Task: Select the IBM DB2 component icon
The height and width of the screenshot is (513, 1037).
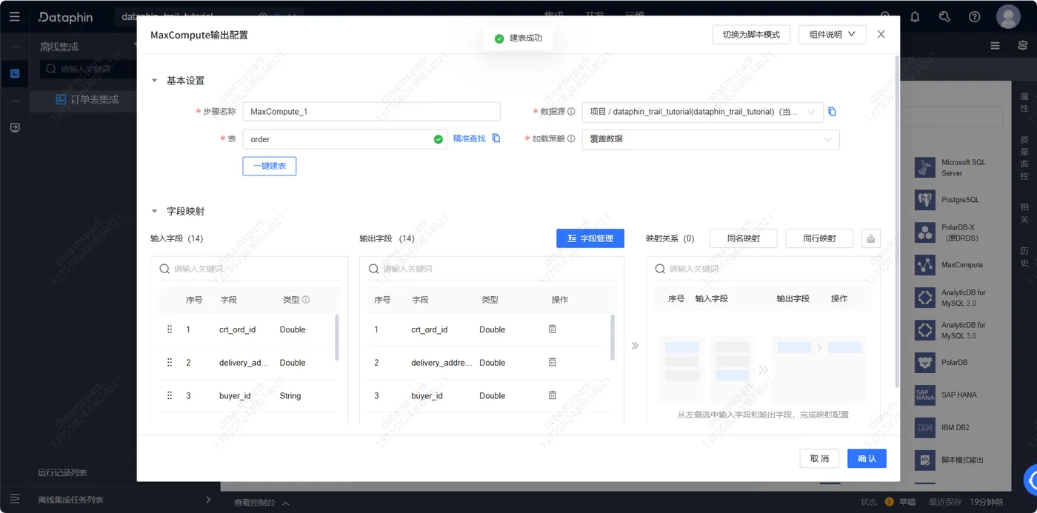Action: [925, 428]
